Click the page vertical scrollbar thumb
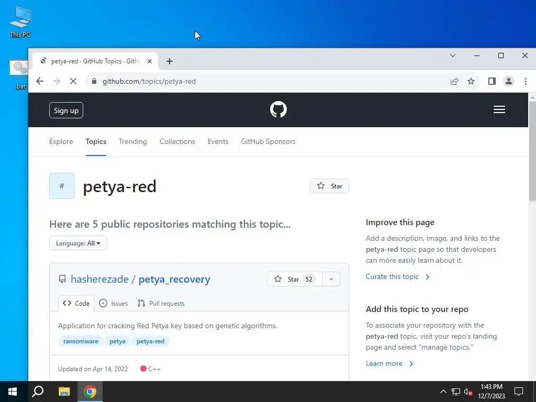 pos(532,150)
